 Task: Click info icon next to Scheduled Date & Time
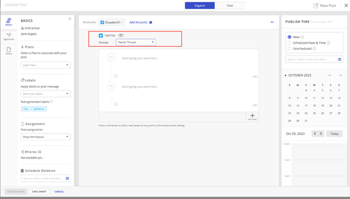[x=328, y=43]
